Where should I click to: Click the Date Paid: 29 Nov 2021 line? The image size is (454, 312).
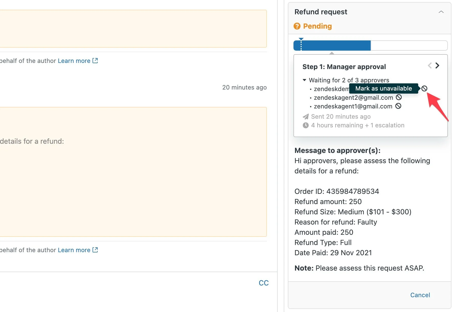tap(333, 253)
